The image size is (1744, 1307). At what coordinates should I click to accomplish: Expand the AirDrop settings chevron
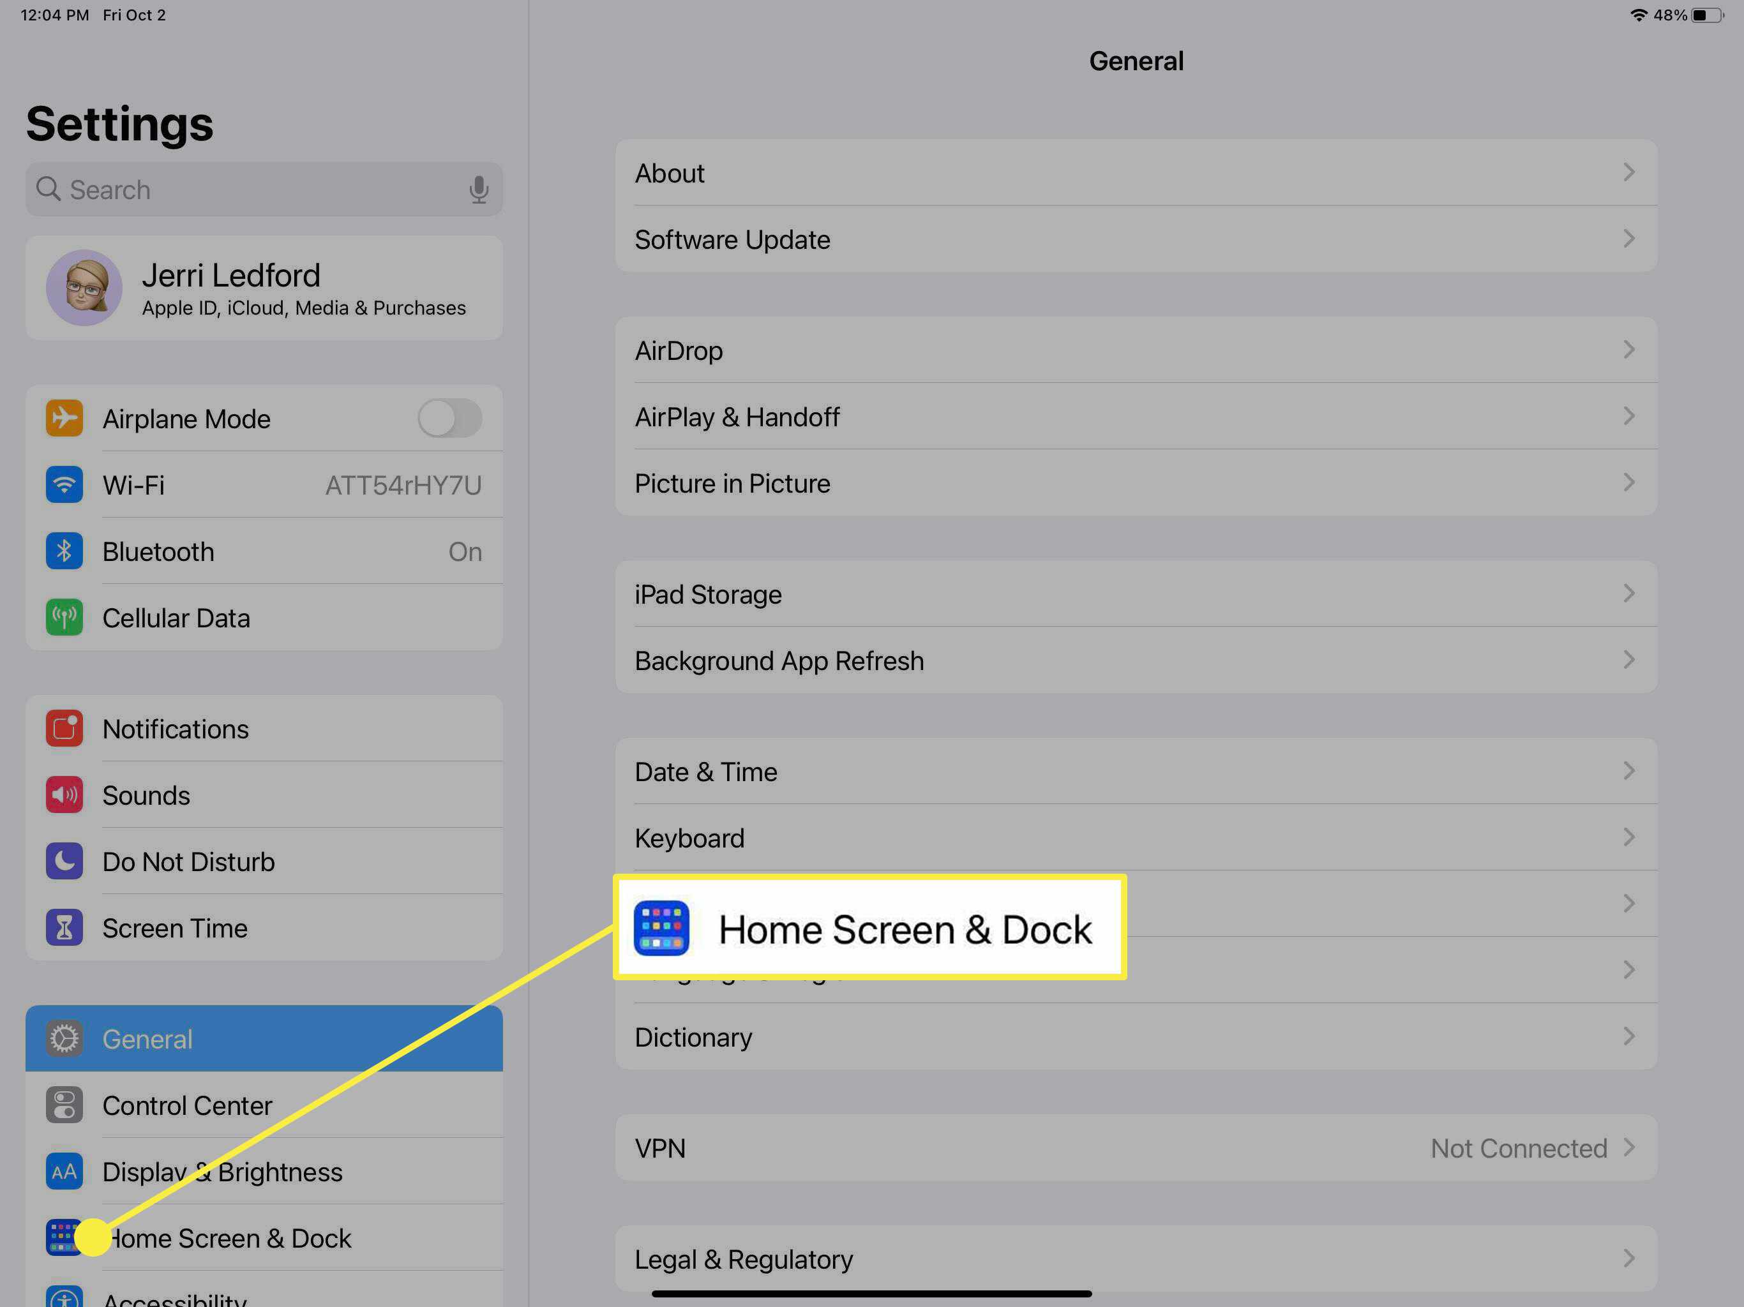click(x=1628, y=348)
